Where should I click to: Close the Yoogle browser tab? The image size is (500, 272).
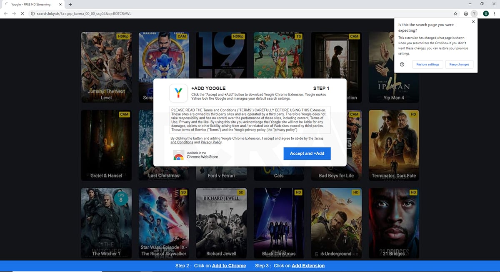(60, 4)
